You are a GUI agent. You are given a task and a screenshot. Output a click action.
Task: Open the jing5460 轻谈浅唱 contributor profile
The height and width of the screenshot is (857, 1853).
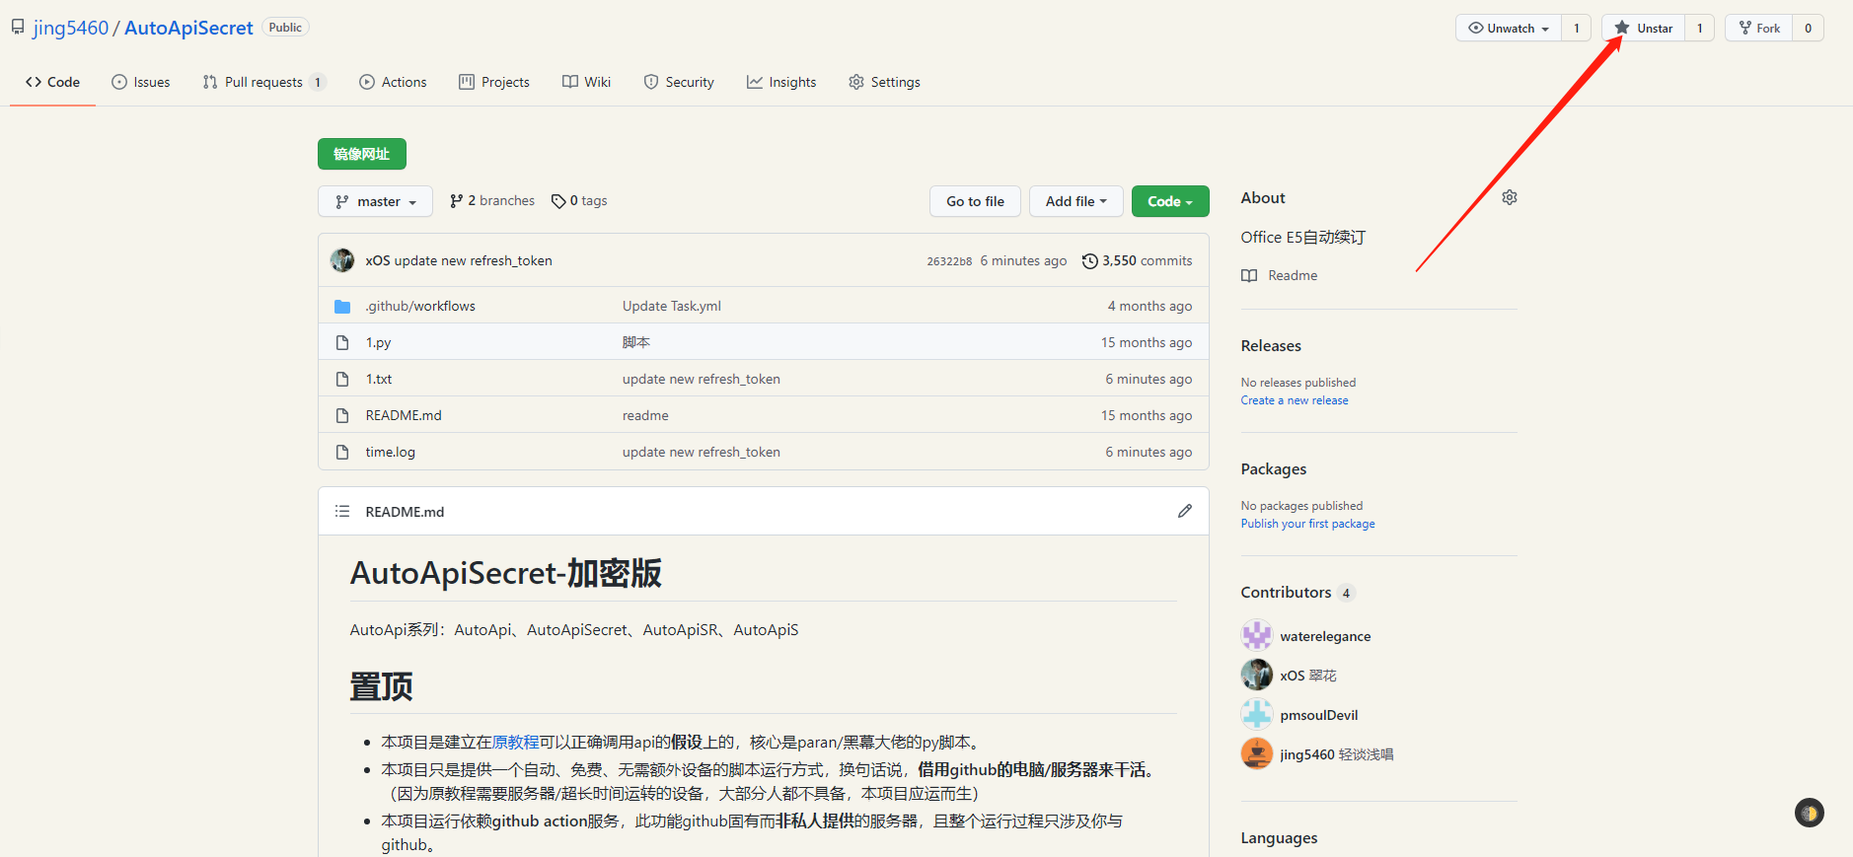click(x=1337, y=754)
